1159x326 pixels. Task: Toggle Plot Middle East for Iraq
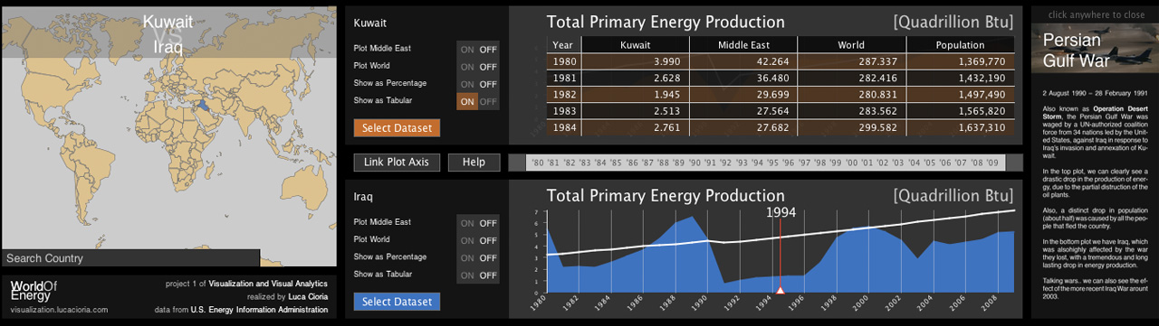(478, 223)
